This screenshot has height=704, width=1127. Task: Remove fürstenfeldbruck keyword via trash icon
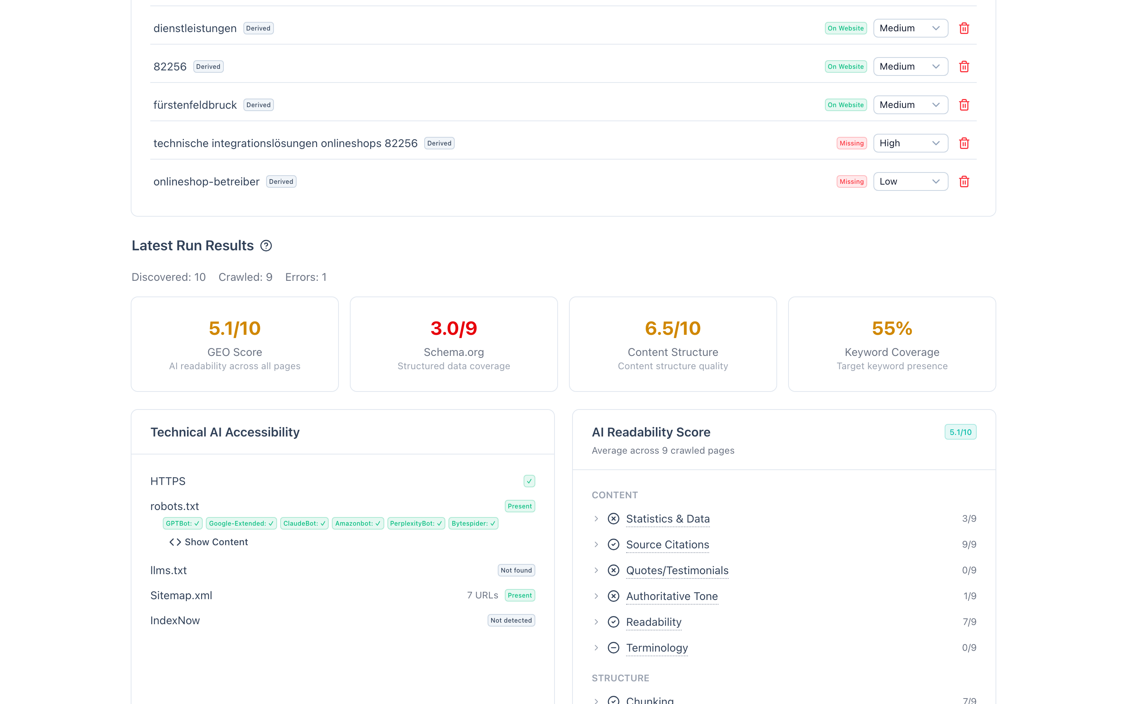click(x=963, y=105)
